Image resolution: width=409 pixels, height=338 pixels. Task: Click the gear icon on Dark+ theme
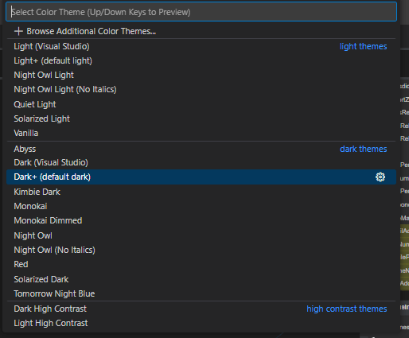coord(380,177)
